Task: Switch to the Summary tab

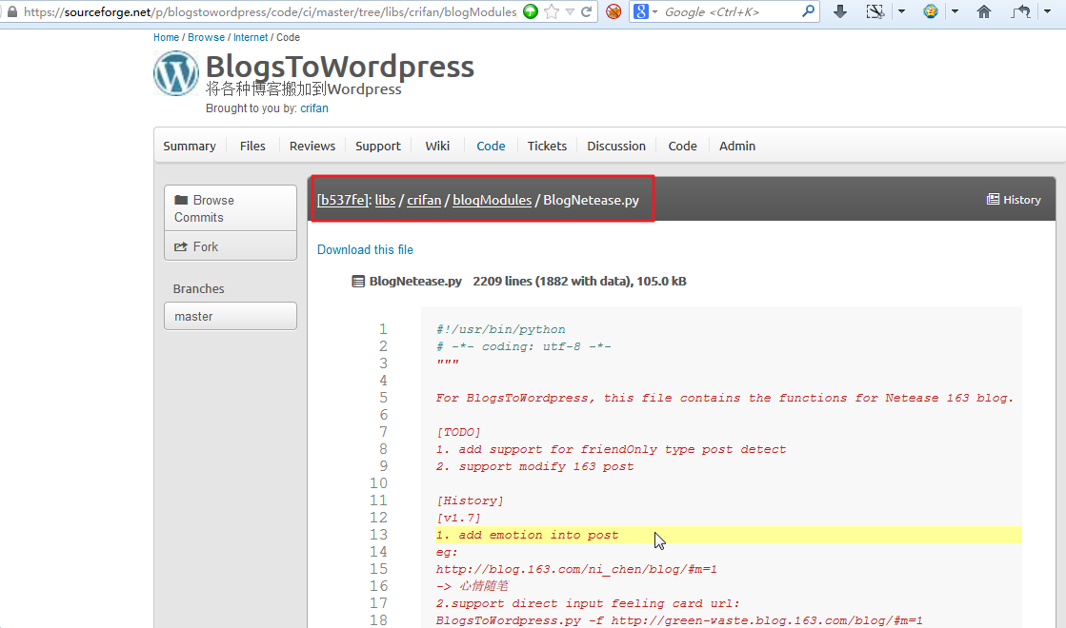Action: (189, 146)
